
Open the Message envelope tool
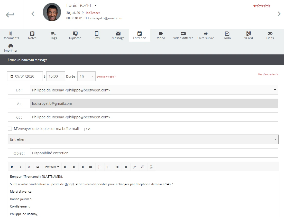tap(118, 35)
